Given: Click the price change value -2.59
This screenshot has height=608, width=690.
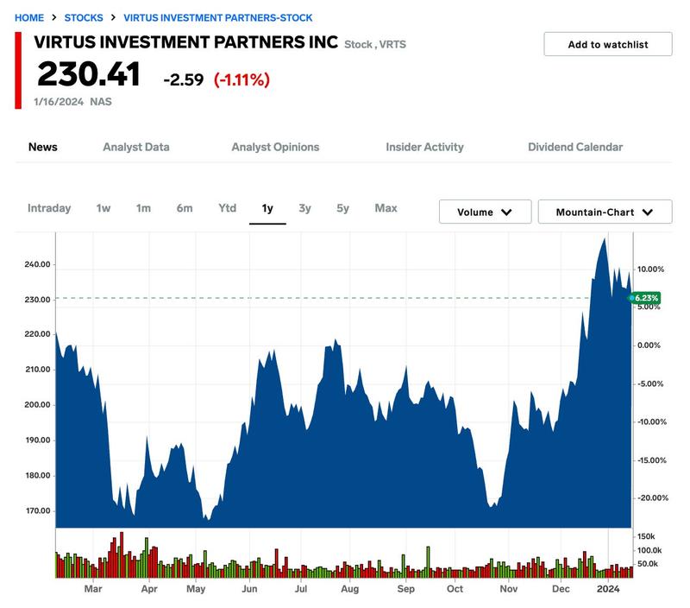Looking at the screenshot, I should tap(184, 79).
